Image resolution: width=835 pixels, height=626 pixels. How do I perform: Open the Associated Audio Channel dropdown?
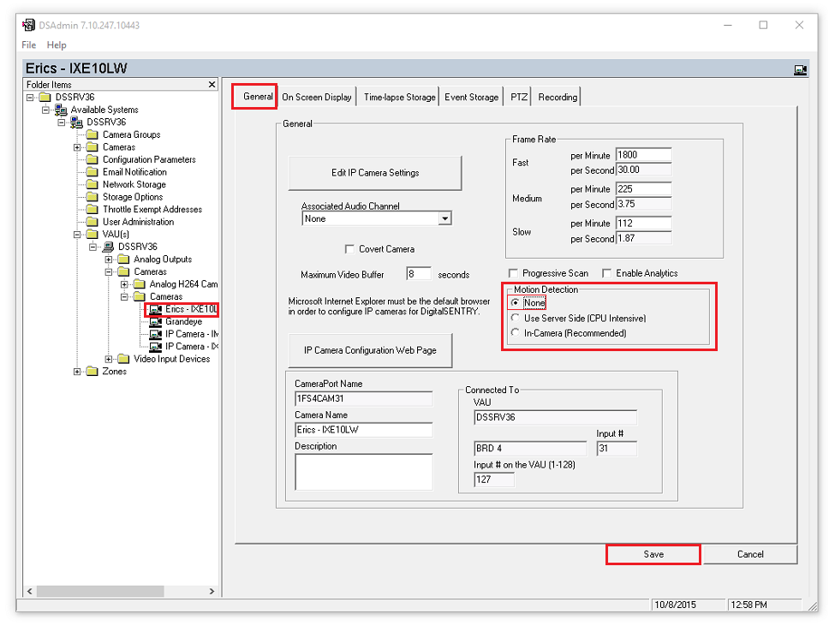pos(444,218)
